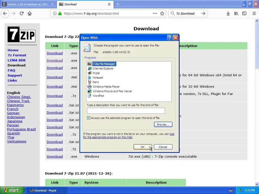
Task: Uncheck Always use the selected program checkbox
Action: pyautogui.click(x=89, y=118)
